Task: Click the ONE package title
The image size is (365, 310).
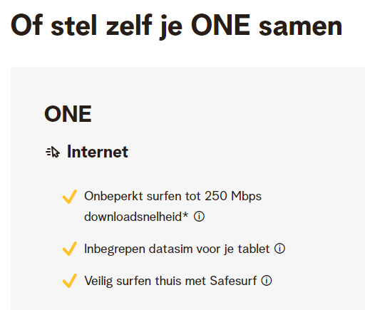Action: click(68, 114)
